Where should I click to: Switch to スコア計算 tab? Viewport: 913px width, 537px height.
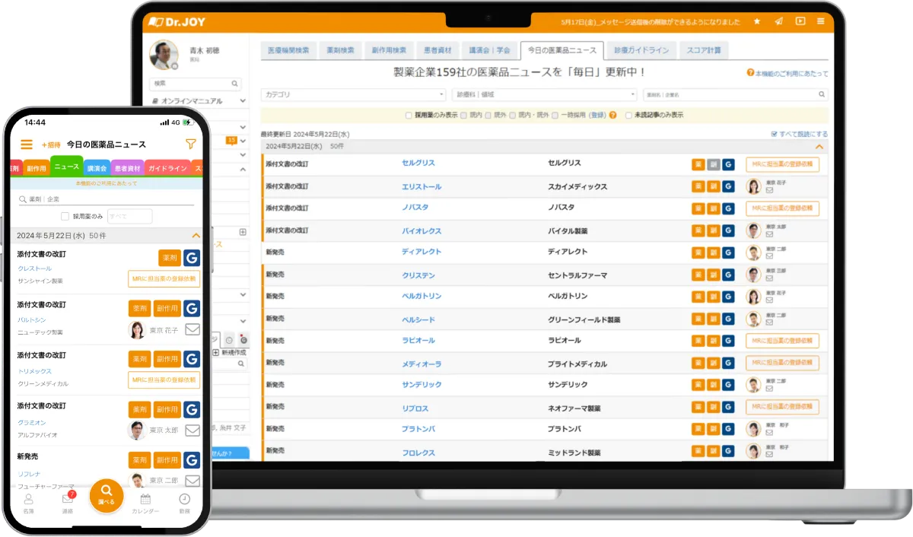coord(705,50)
